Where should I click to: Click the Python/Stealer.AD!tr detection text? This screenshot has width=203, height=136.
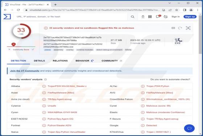[x=59, y=126]
